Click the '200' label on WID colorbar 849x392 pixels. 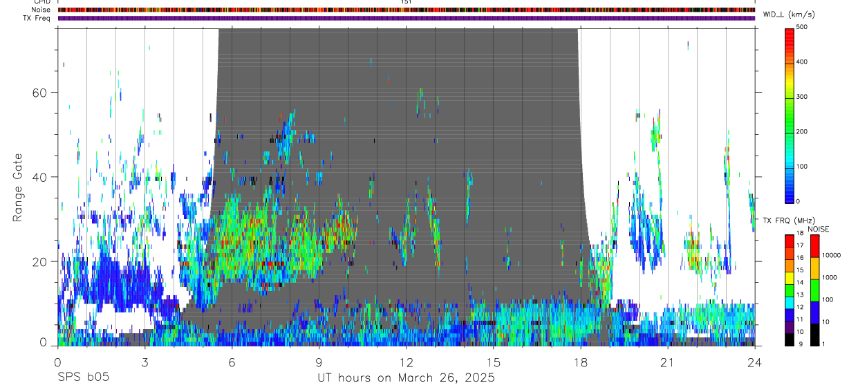tap(802, 131)
